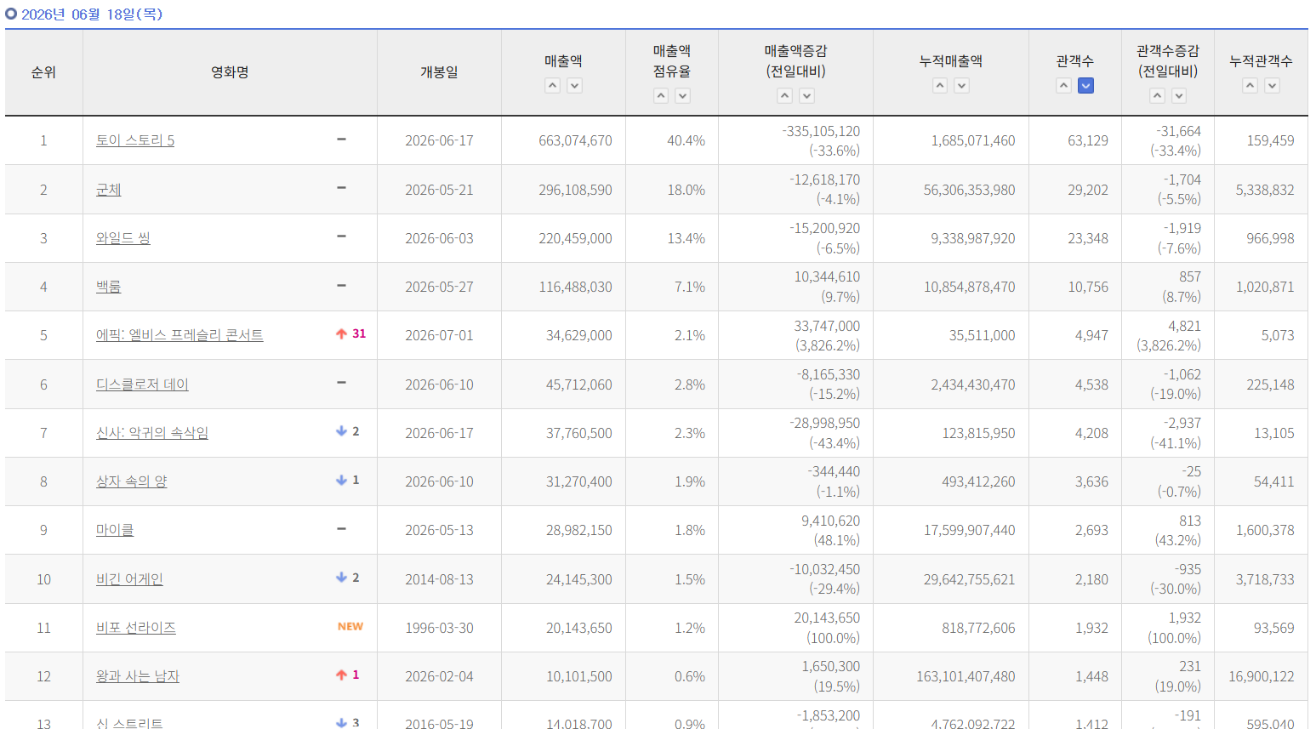
Task: Toggle the active blue 관객수 descending sort
Action: pos(1086,85)
